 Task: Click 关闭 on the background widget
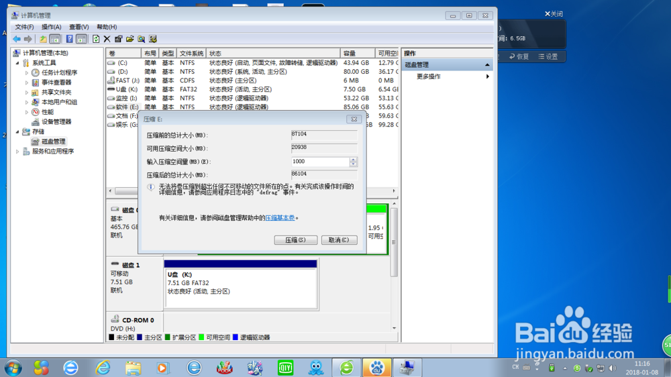point(554,14)
